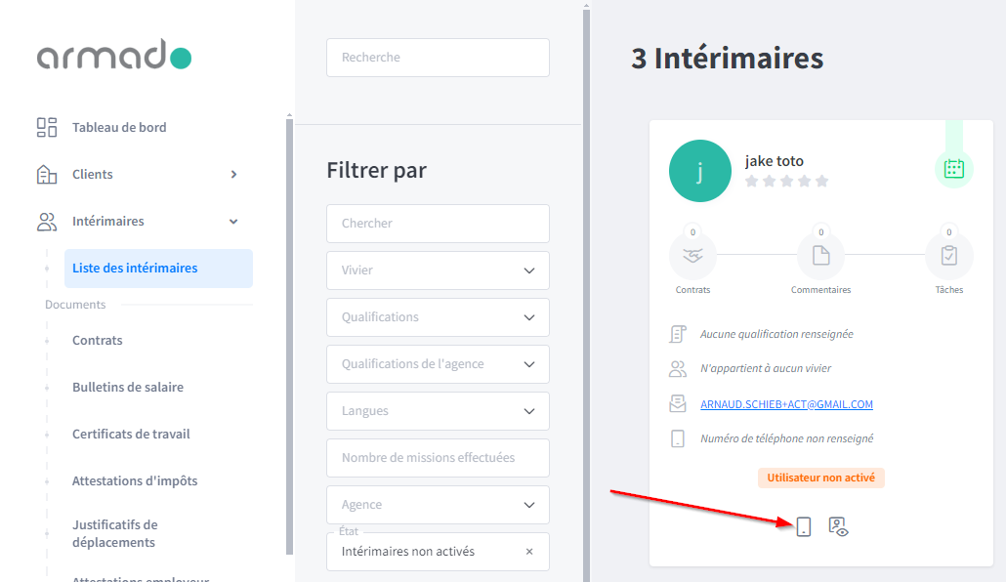Click the Tableau de bord dashboard icon

pyautogui.click(x=47, y=127)
